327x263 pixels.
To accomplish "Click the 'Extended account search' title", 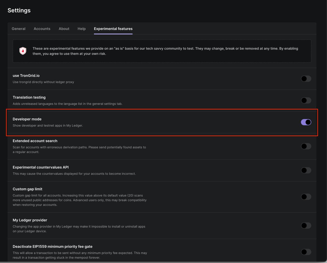I will pyautogui.click(x=35, y=141).
